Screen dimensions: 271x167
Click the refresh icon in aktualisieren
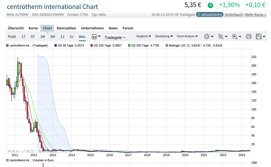tap(199, 14)
